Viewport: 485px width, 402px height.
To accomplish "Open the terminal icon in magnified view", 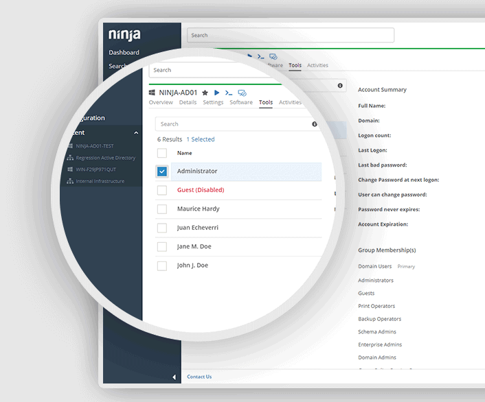I will point(229,93).
